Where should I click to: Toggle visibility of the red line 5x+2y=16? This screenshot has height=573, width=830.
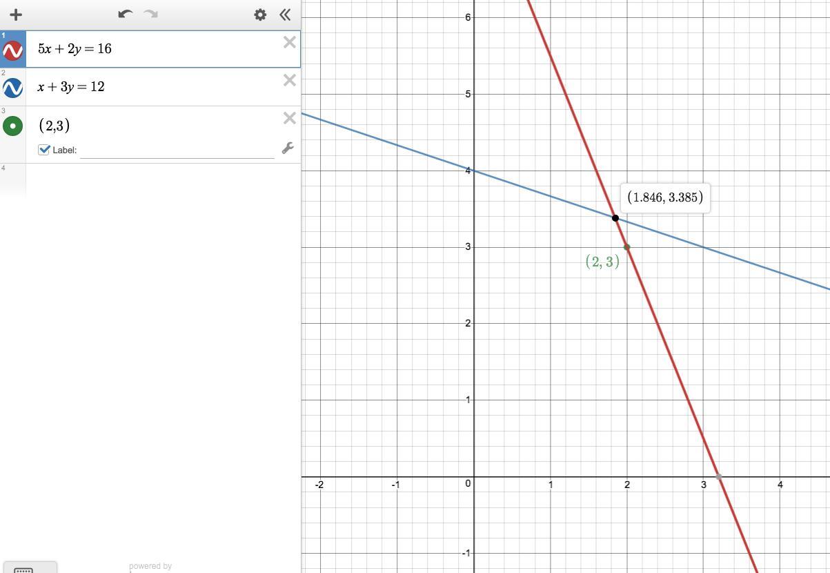click(x=12, y=50)
